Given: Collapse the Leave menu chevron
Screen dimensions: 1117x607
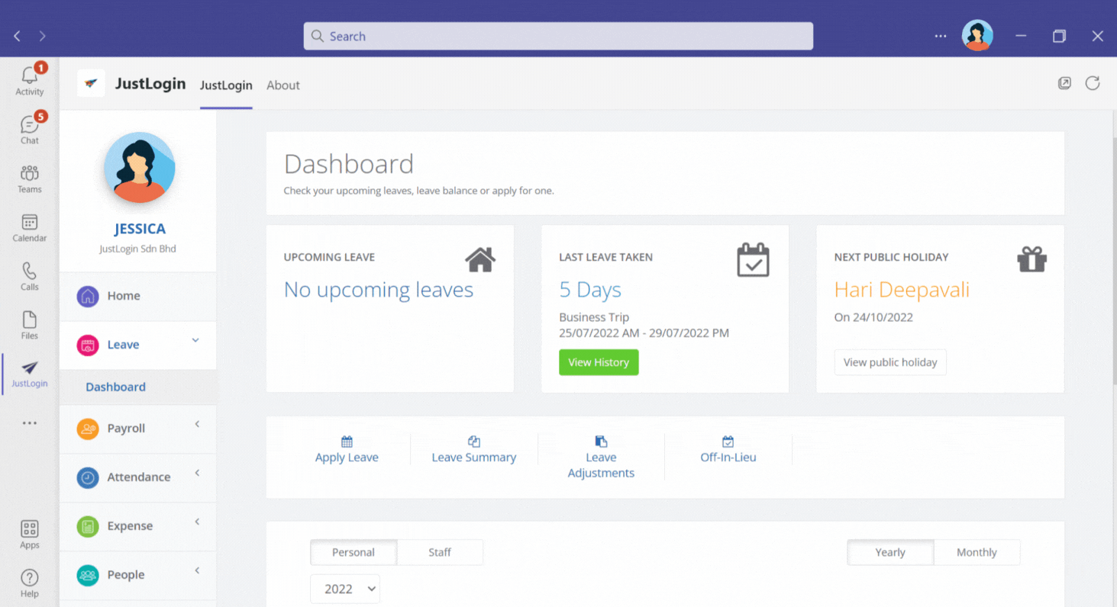Looking at the screenshot, I should click(195, 340).
